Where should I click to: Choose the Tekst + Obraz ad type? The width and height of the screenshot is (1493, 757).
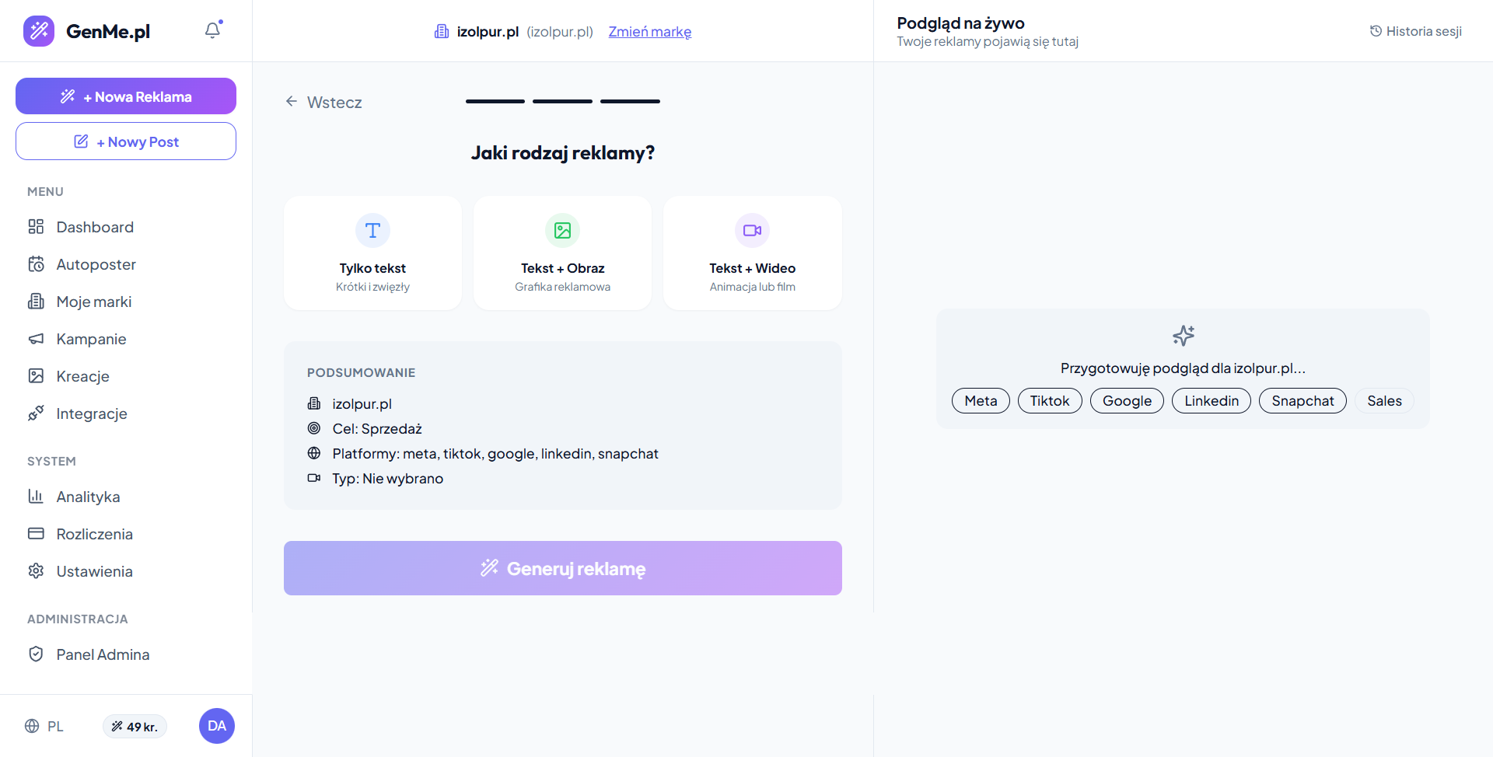(562, 253)
